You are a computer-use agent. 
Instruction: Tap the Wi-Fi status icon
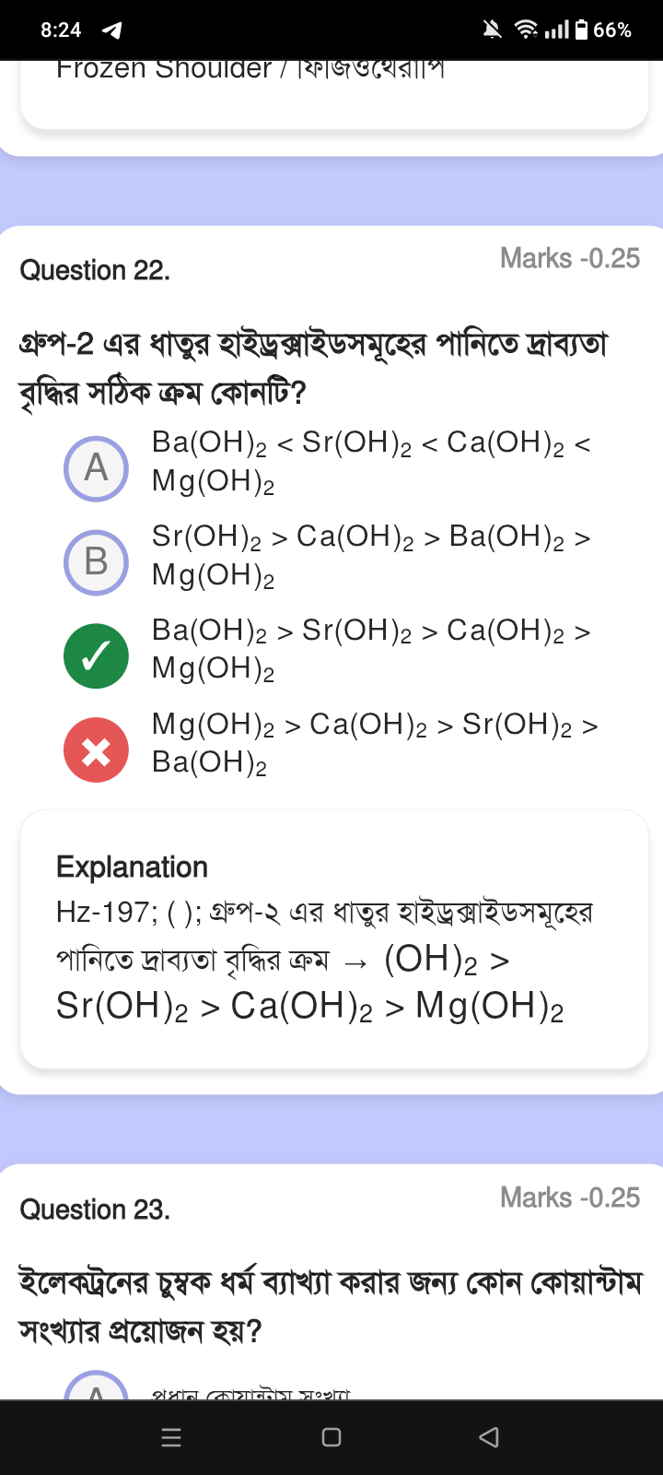tap(526, 29)
